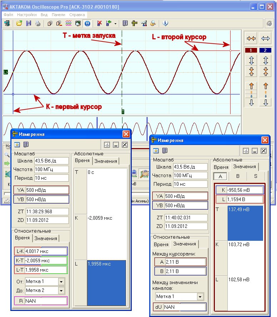
Task: Click star icon in right Измерения window
Action: pyautogui.click(x=156, y=151)
